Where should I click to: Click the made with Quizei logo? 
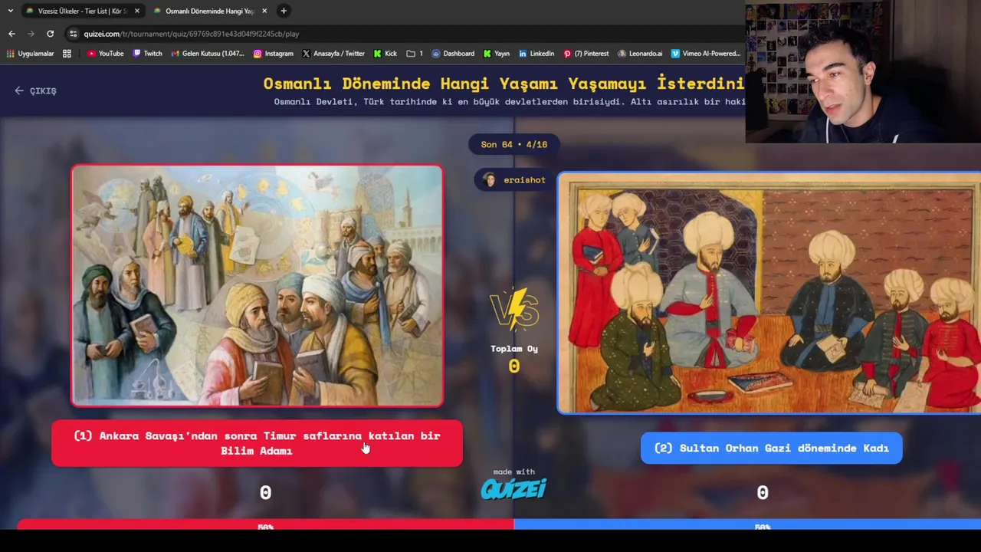click(x=513, y=484)
